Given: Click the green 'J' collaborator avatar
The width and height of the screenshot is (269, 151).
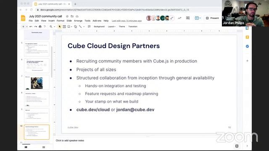Looking at the screenshot, I should (162, 18).
